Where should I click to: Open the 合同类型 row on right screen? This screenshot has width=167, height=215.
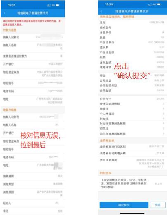(132, 81)
